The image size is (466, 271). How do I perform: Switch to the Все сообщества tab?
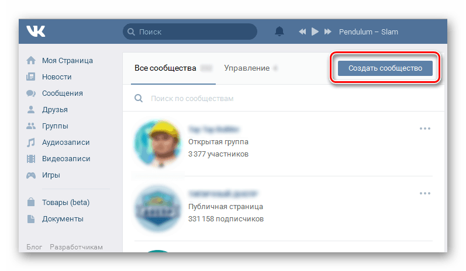(173, 68)
